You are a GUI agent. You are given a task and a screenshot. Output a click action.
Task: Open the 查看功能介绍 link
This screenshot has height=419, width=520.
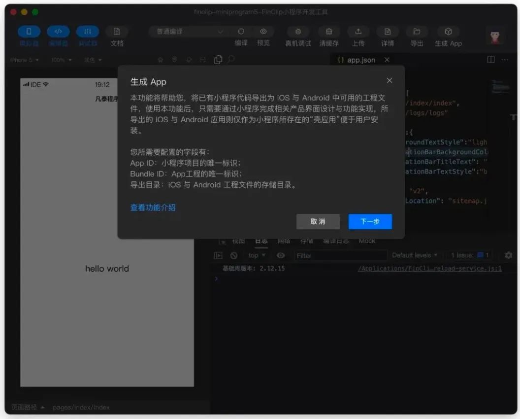tap(153, 208)
